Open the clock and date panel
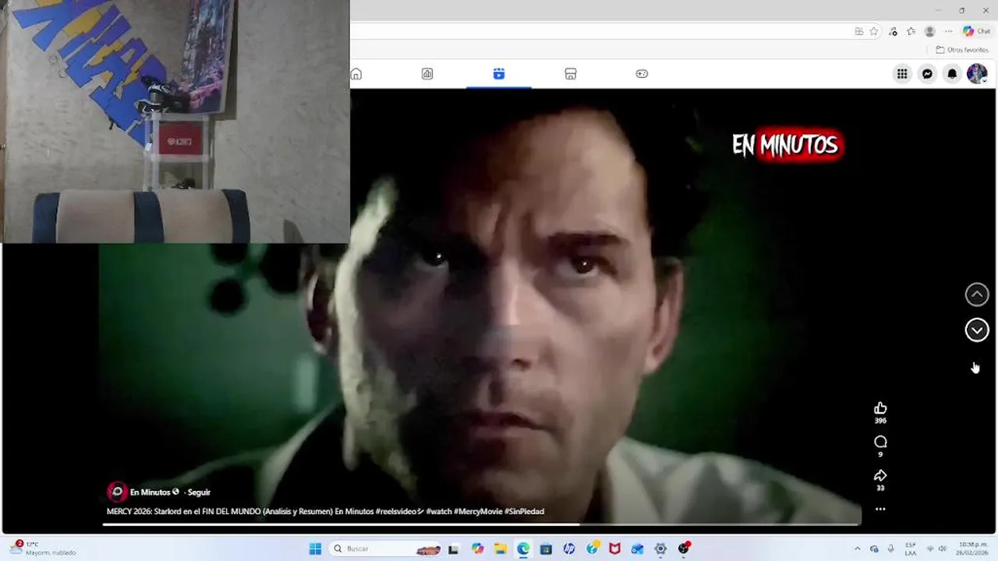 coord(974,549)
